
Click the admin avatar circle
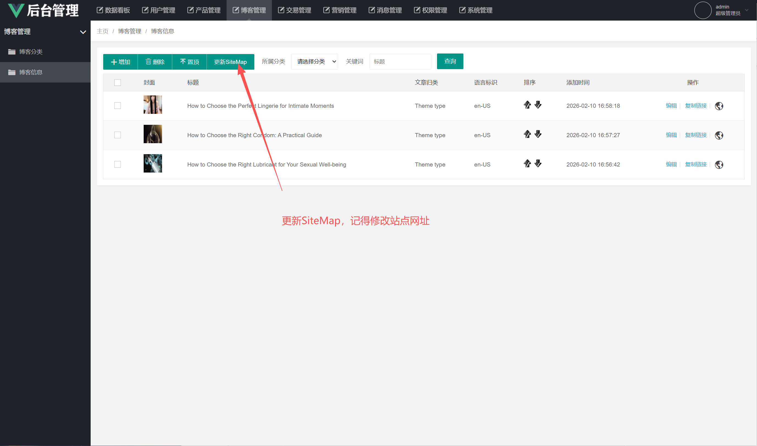click(x=703, y=10)
